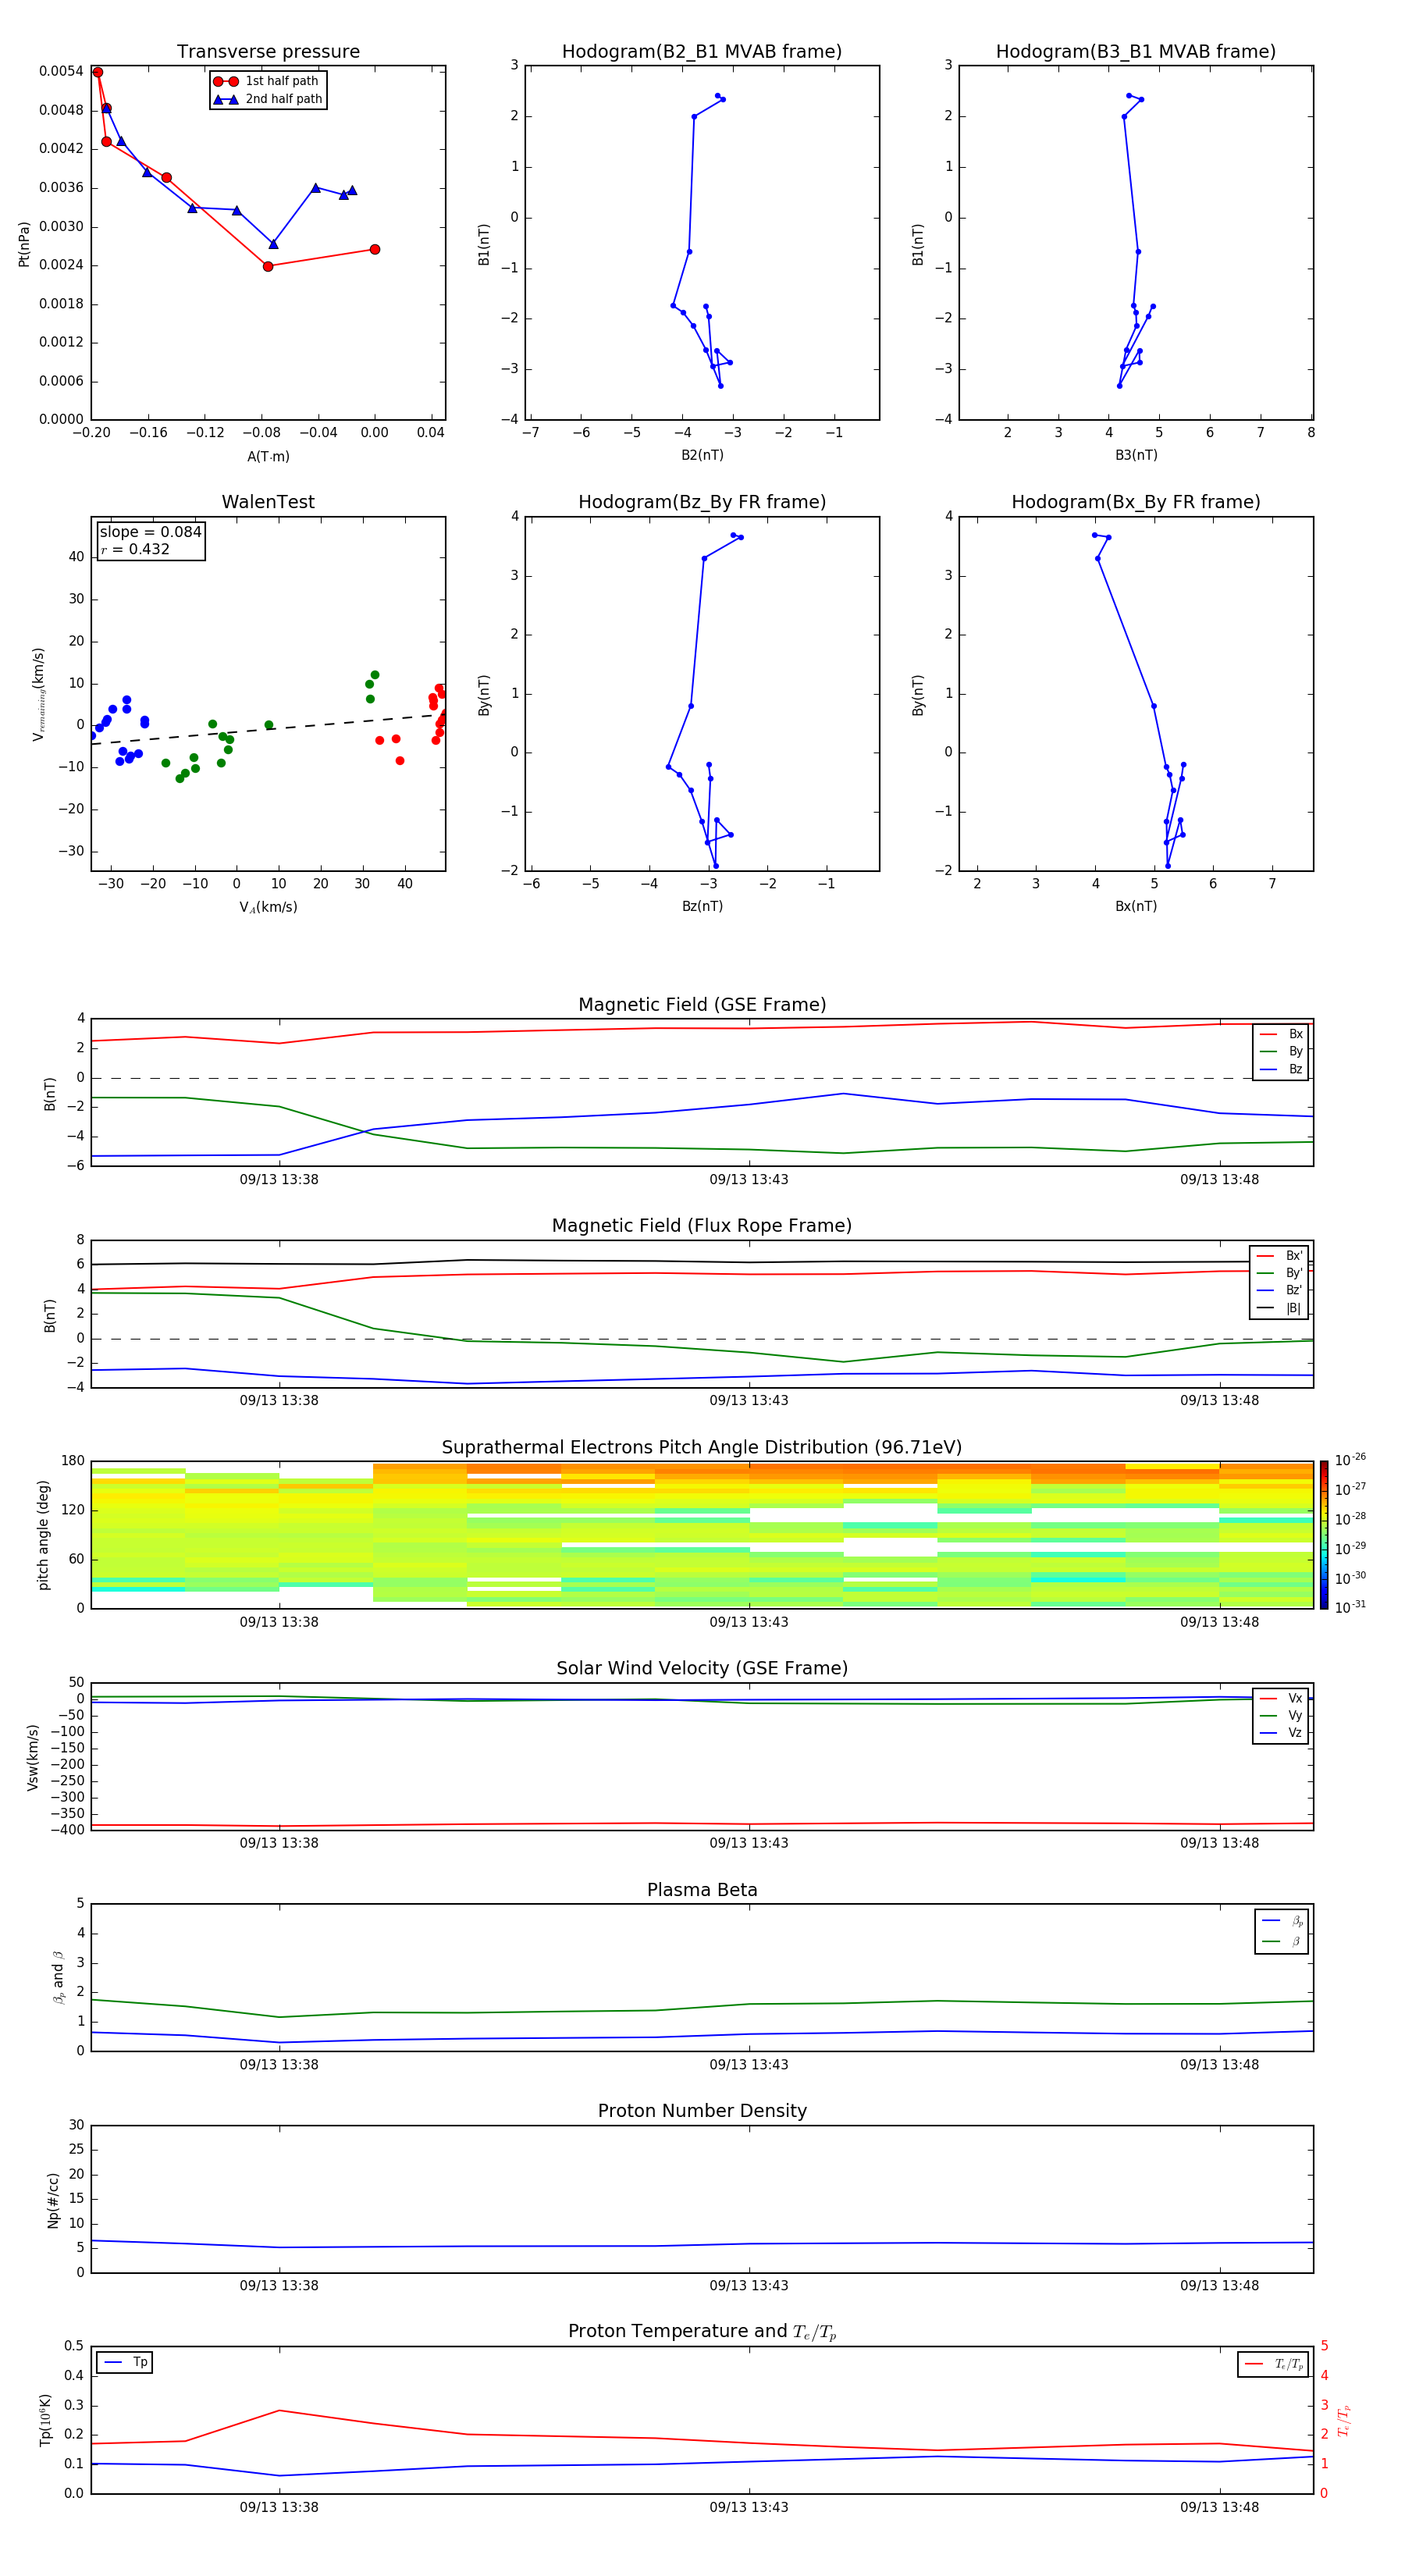Viewport: 1405px width, 2576px height.
Task: Select 'Hodogram(B3_B1 MVAB frame)' title
Action: click(1136, 52)
